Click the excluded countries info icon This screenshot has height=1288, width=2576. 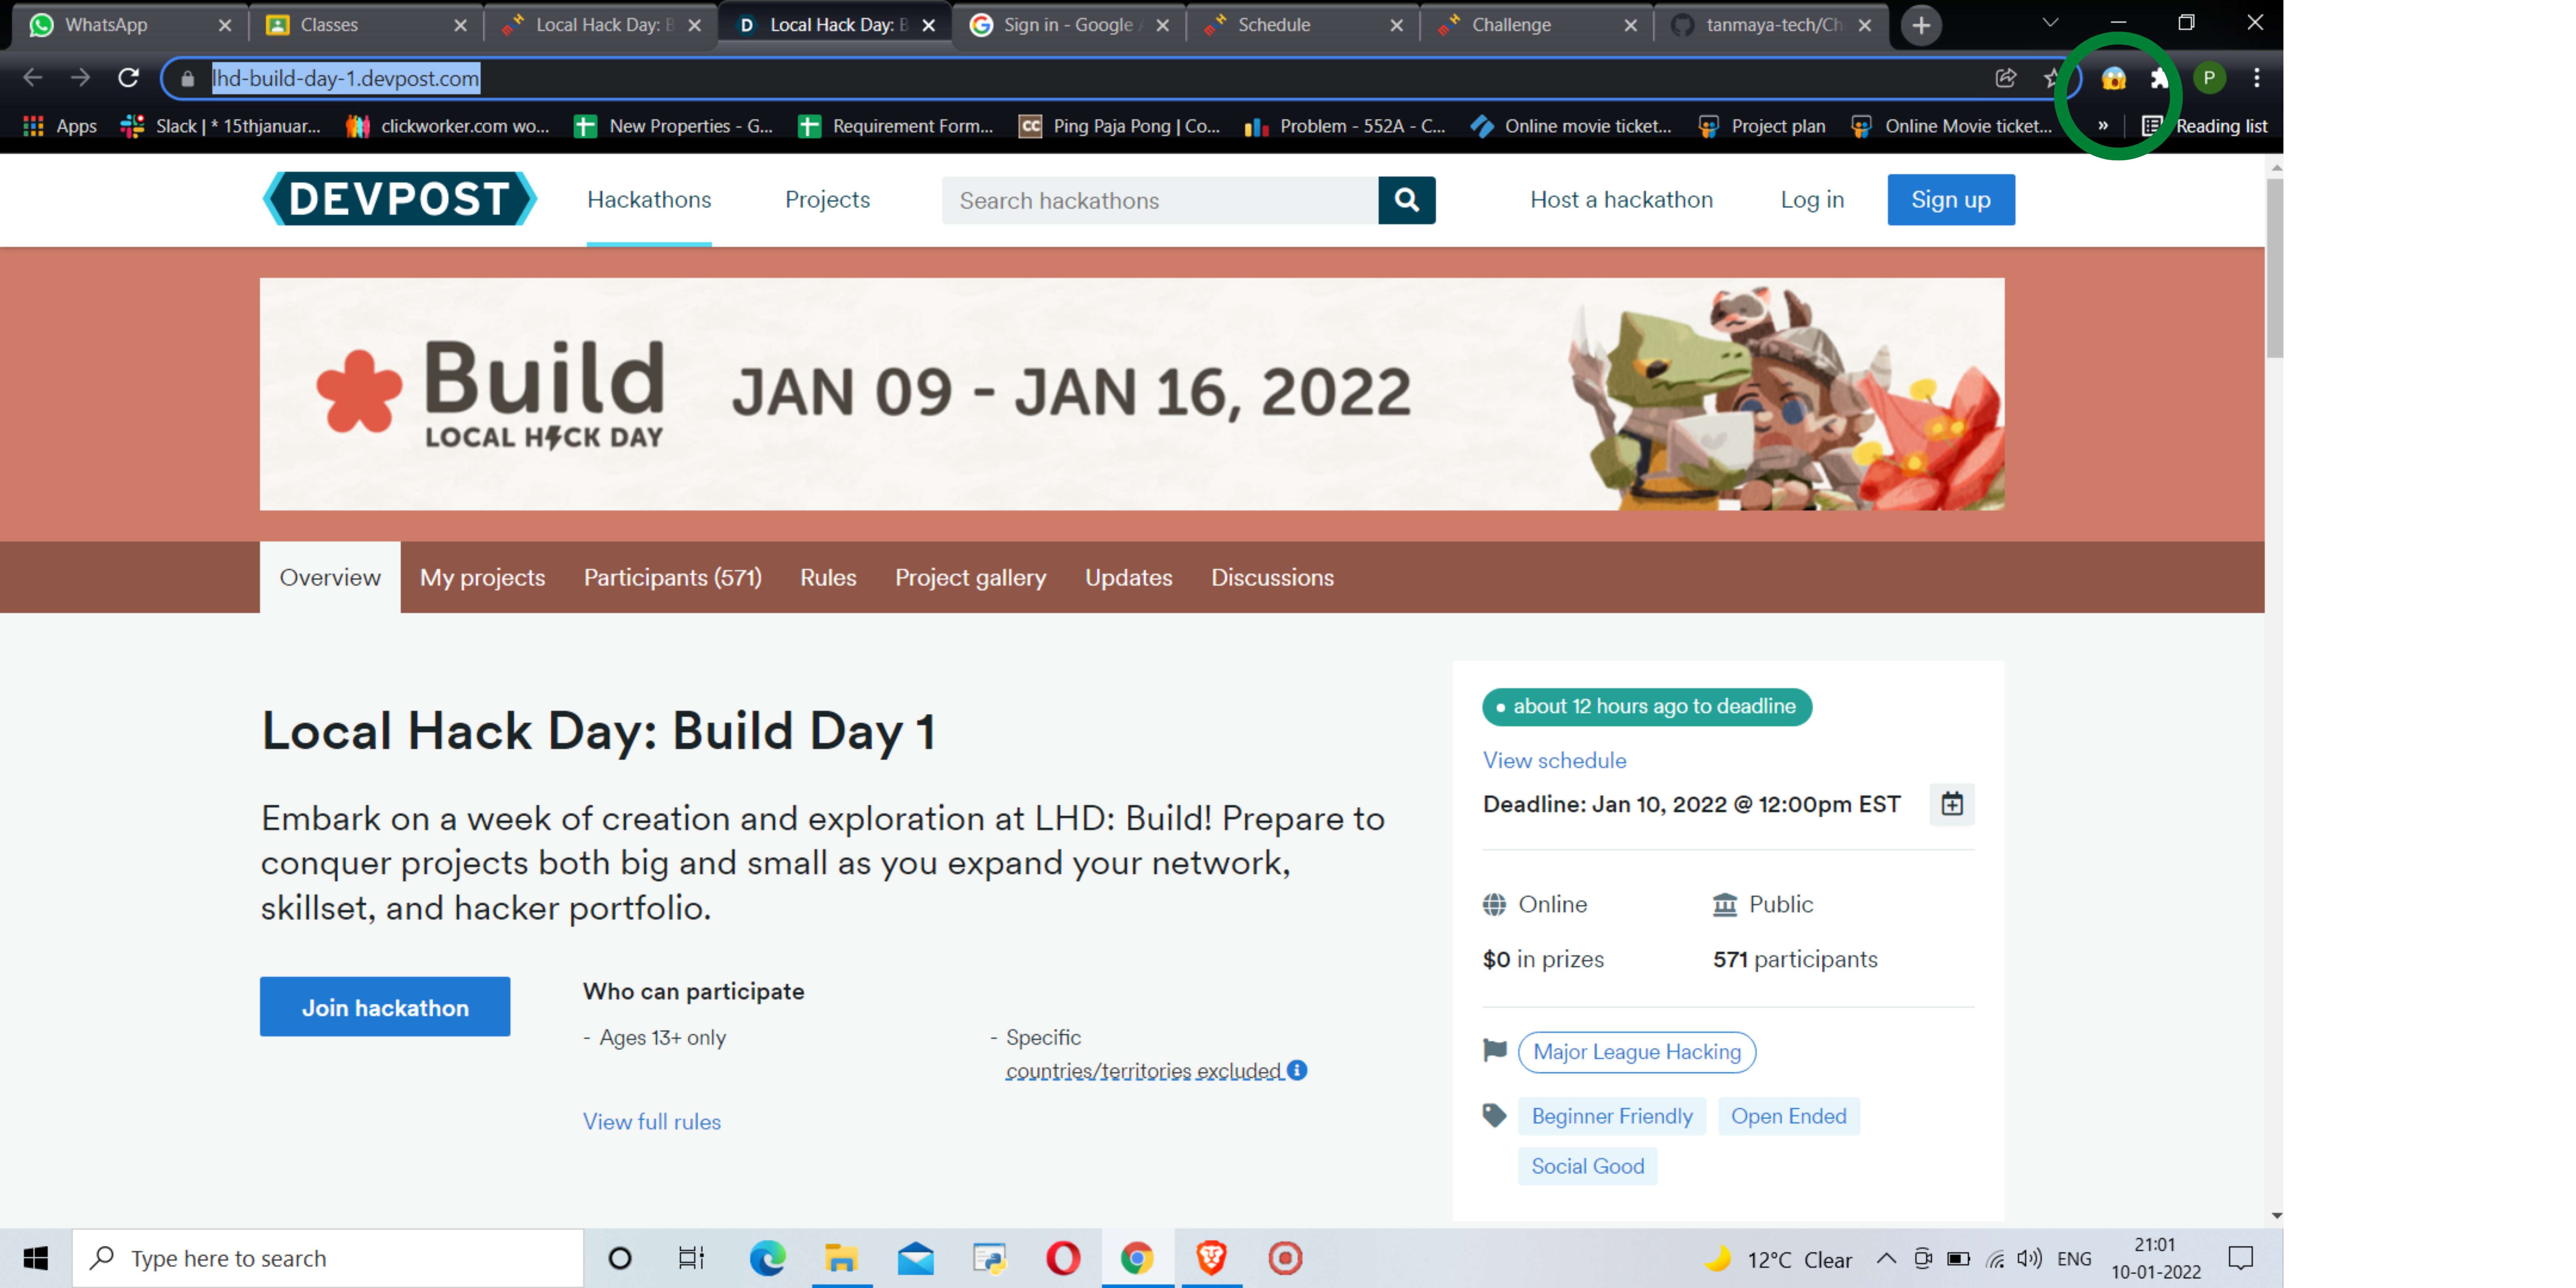(x=1297, y=1070)
